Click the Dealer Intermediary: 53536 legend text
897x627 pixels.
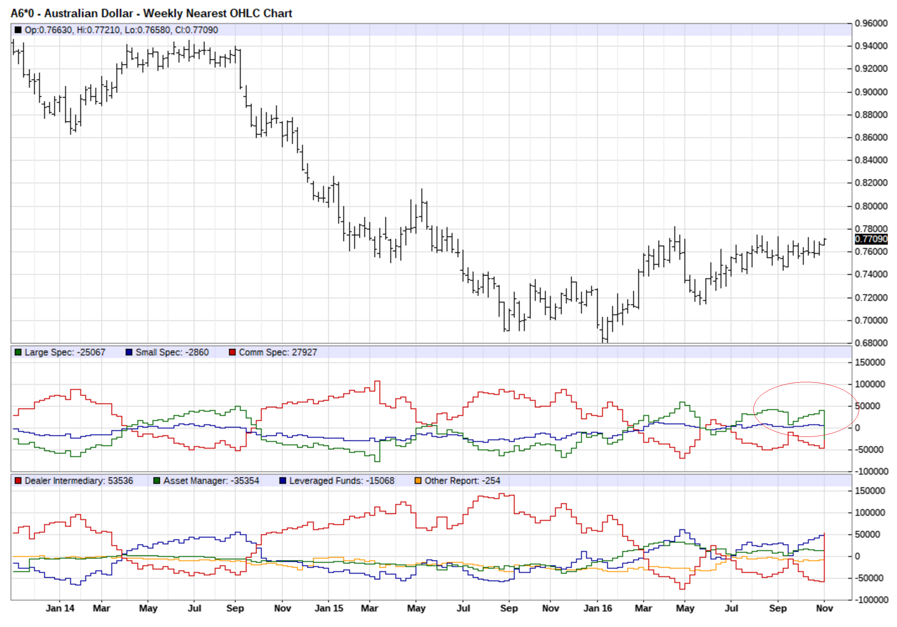(x=79, y=481)
